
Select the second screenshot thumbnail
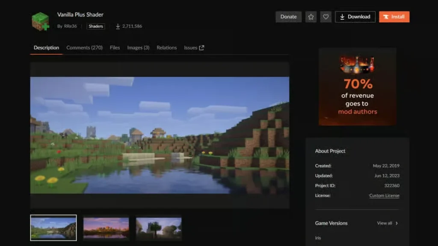point(106,228)
